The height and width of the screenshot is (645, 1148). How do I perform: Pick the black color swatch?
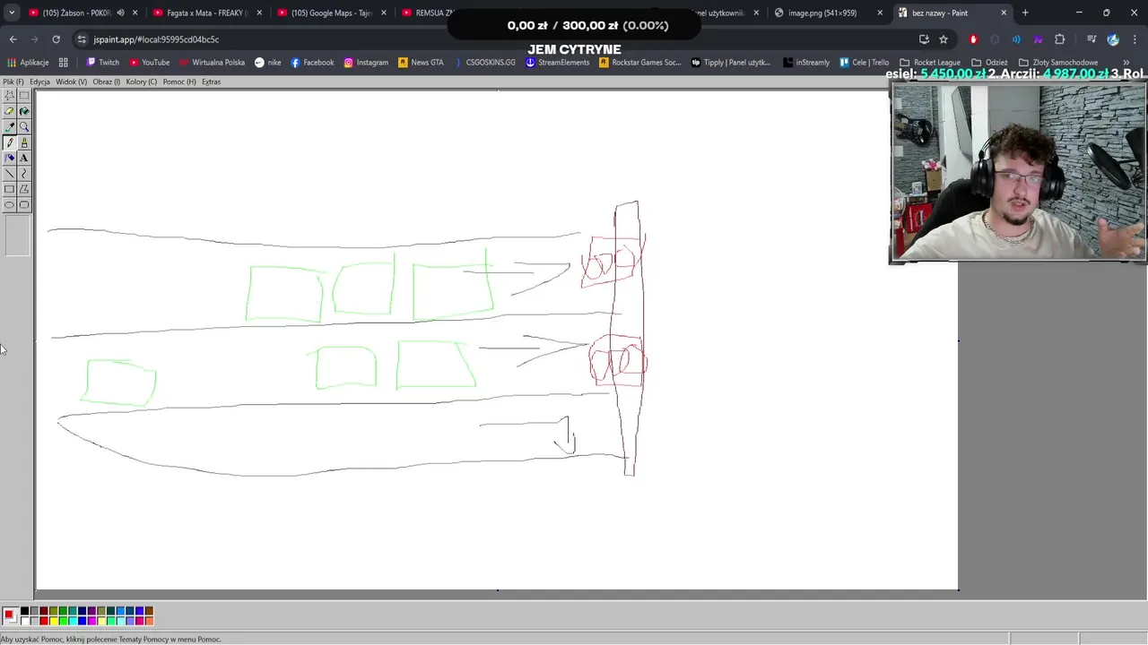pos(24,611)
